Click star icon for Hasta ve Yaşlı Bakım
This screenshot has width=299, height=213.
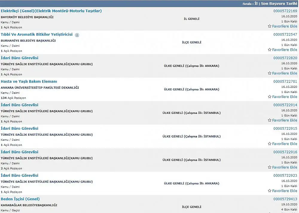click(x=269, y=96)
